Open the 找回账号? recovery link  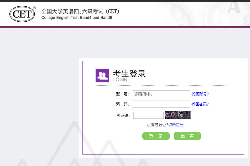pos(200,94)
